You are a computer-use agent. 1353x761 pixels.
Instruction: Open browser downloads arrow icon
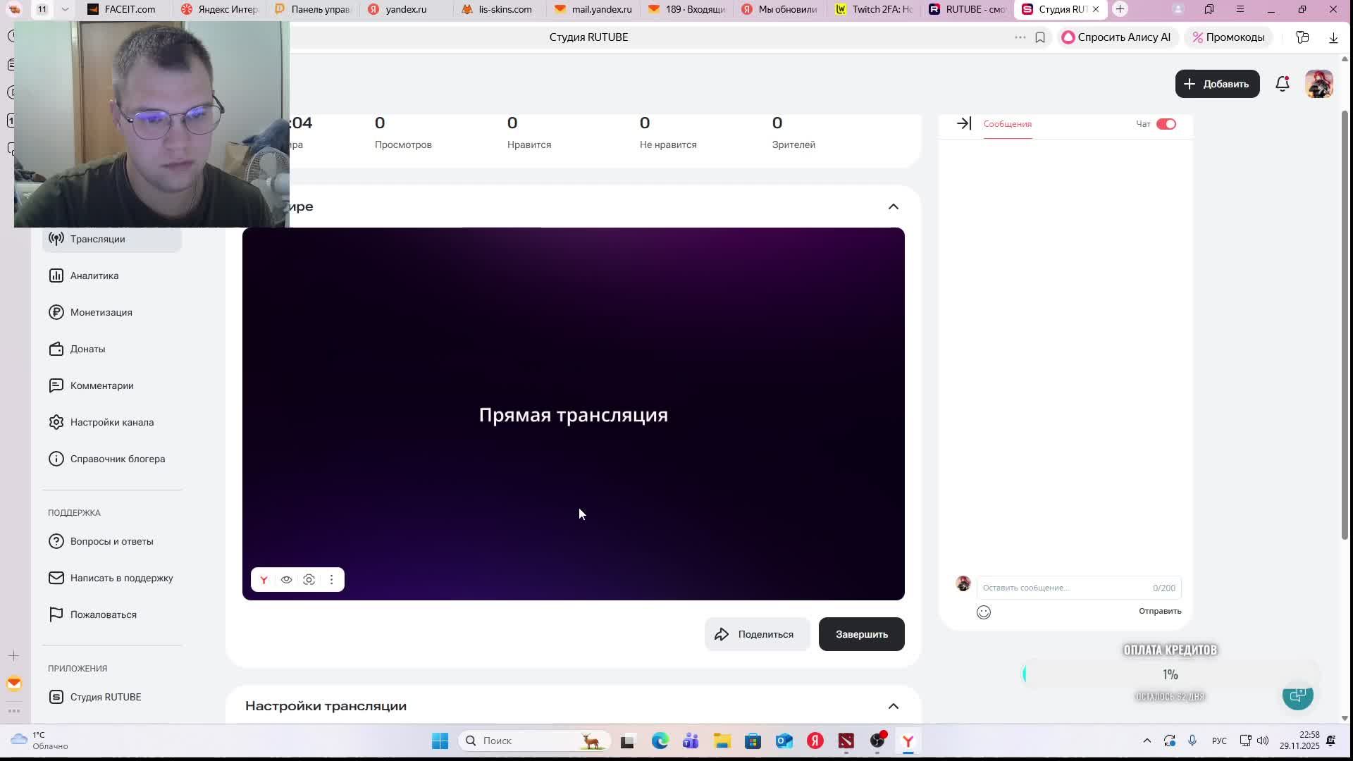click(x=1333, y=37)
